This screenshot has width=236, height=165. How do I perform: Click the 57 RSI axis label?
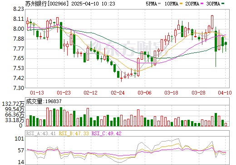(21, 151)
